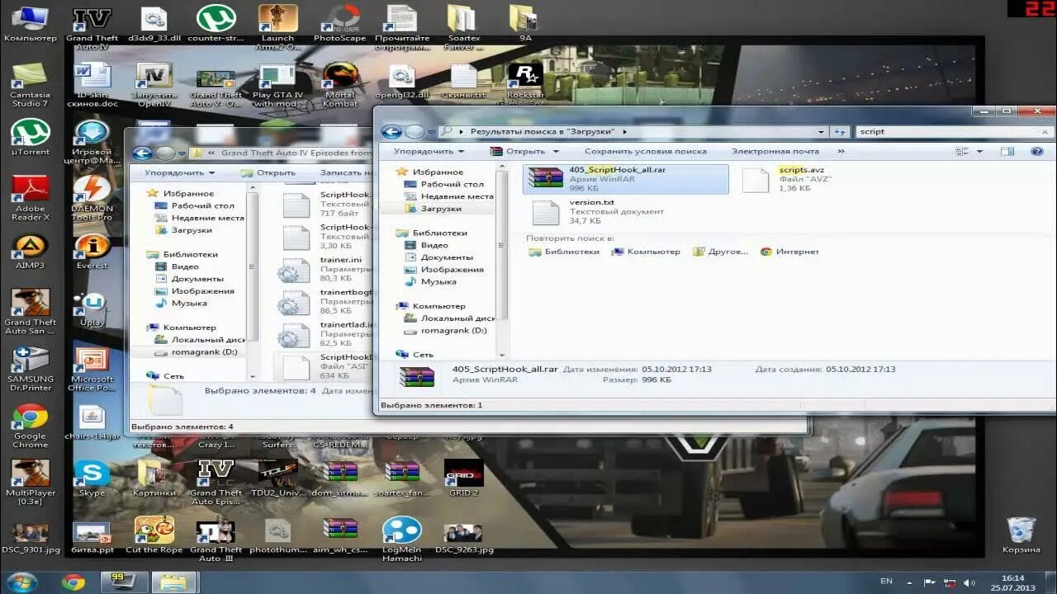Launch Skype from desktop
Screen dimensions: 1057x594
pyautogui.click(x=92, y=478)
